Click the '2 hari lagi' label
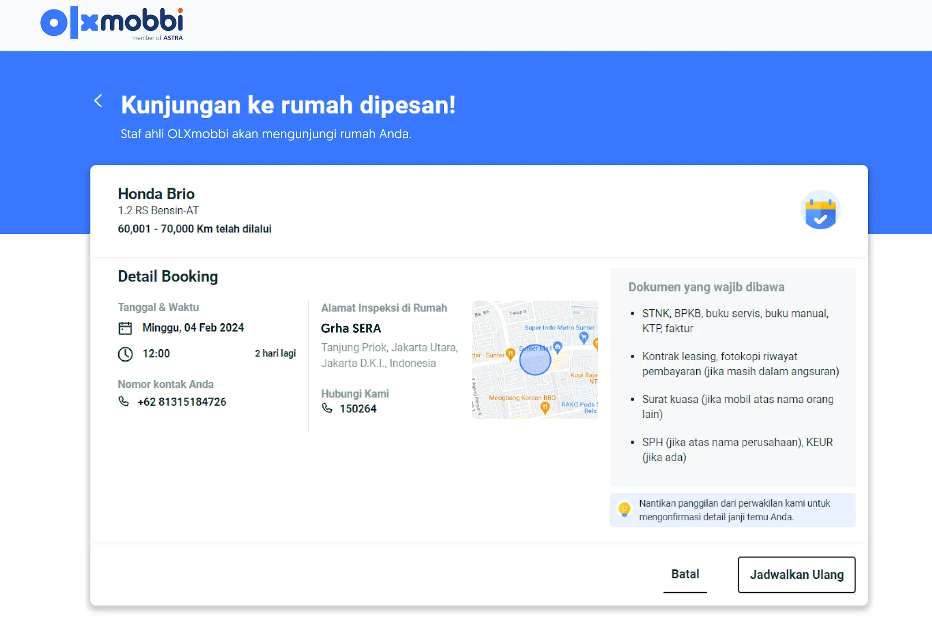Image resolution: width=932 pixels, height=638 pixels. point(275,353)
